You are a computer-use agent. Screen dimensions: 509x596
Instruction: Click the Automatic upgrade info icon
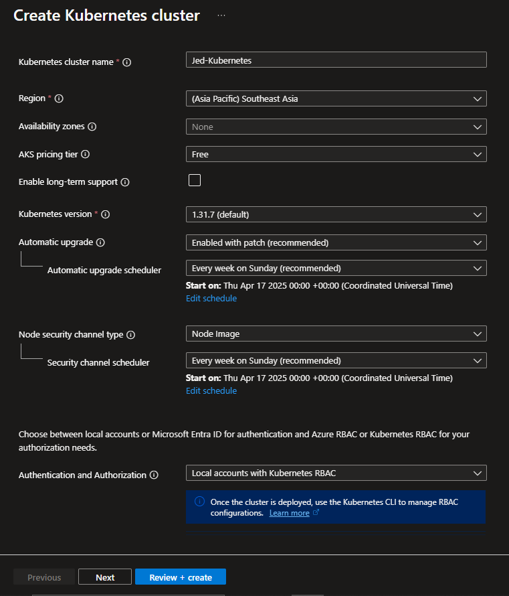[101, 242]
